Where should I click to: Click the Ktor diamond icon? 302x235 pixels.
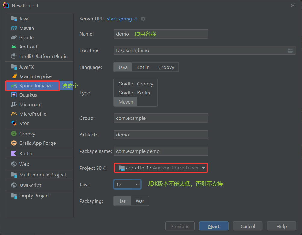click(x=14, y=123)
